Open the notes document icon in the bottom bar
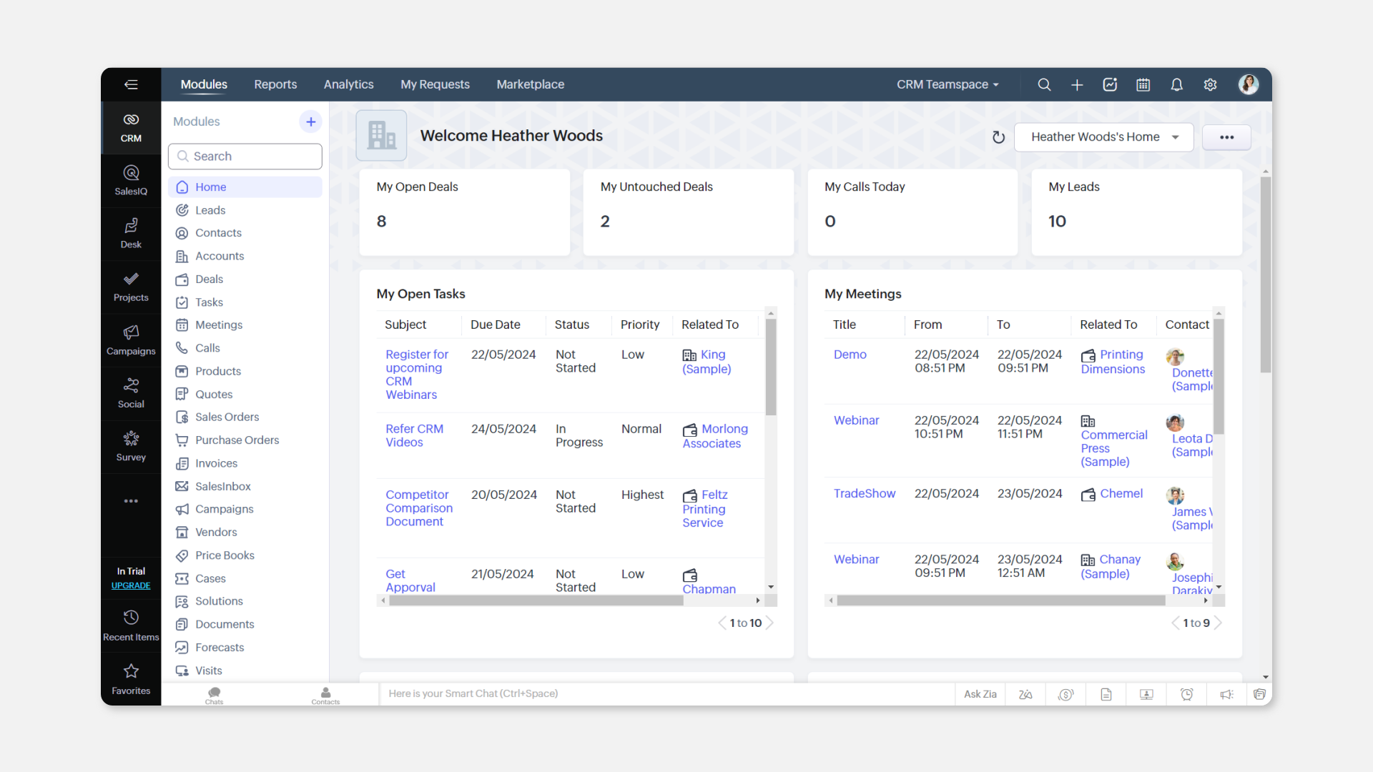The image size is (1373, 772). [1106, 694]
